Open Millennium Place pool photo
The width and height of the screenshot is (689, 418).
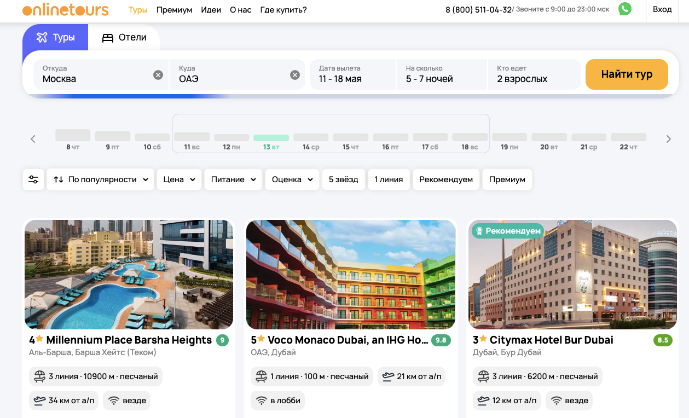point(129,275)
